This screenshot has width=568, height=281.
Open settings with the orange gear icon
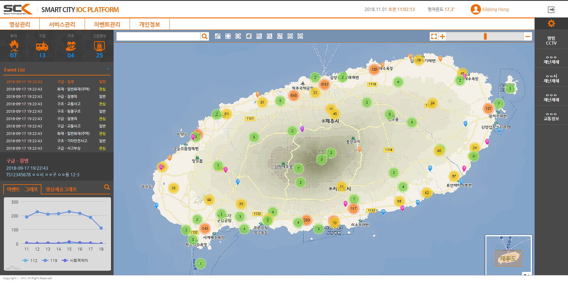[x=551, y=24]
